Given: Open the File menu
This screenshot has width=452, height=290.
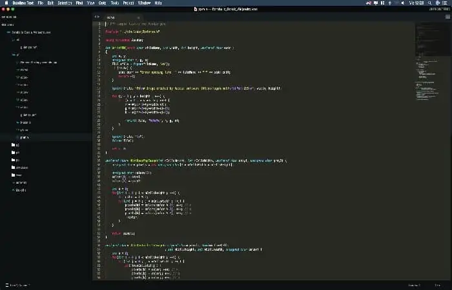Looking at the screenshot, I should pos(40,3).
